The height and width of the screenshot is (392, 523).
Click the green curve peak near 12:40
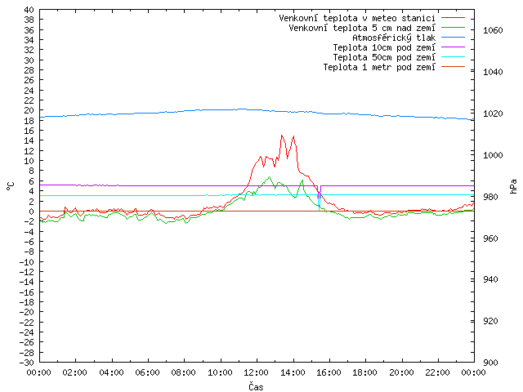click(x=269, y=177)
